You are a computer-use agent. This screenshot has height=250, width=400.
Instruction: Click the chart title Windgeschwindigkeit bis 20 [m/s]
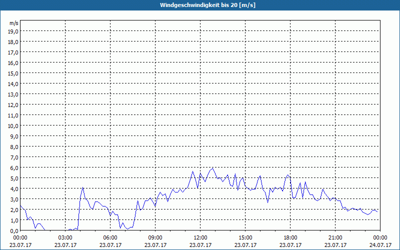(207, 5)
